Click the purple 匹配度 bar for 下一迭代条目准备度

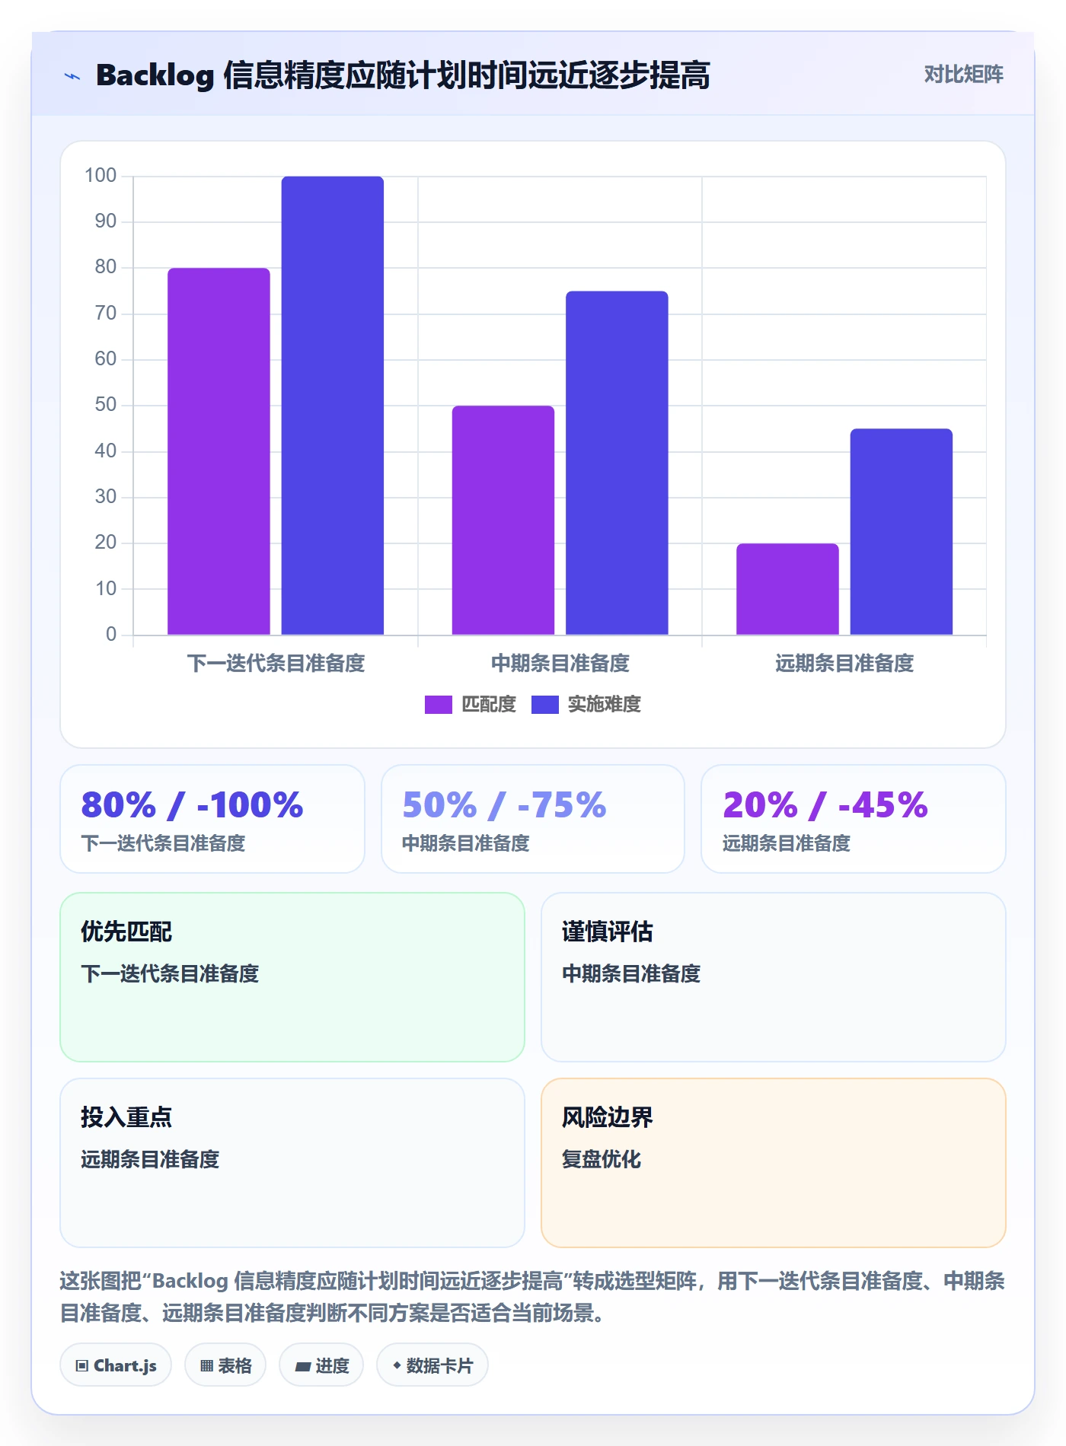pyautogui.click(x=219, y=451)
